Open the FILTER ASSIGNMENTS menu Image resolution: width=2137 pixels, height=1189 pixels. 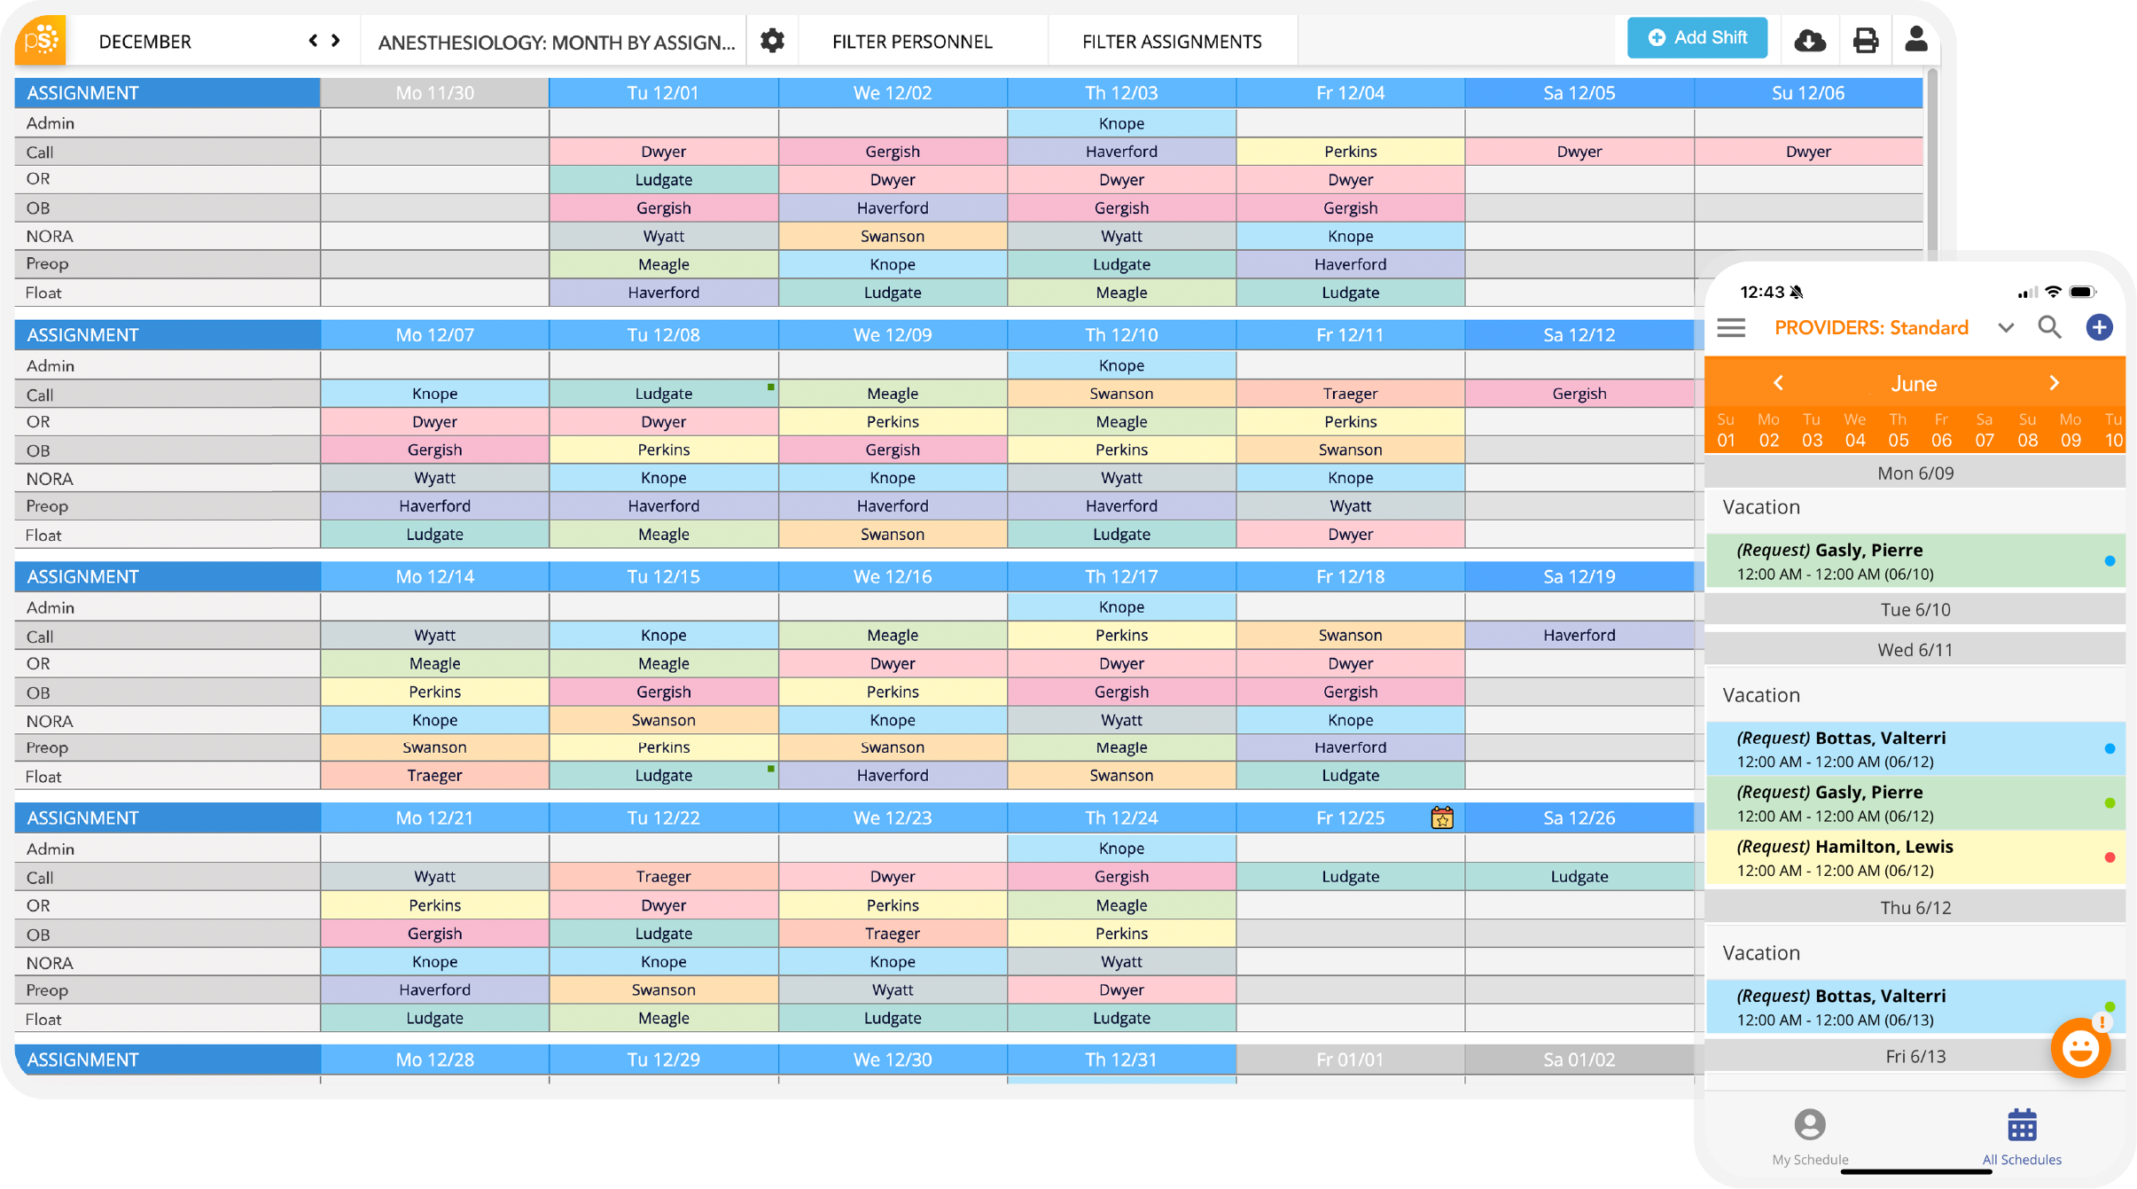(x=1171, y=42)
